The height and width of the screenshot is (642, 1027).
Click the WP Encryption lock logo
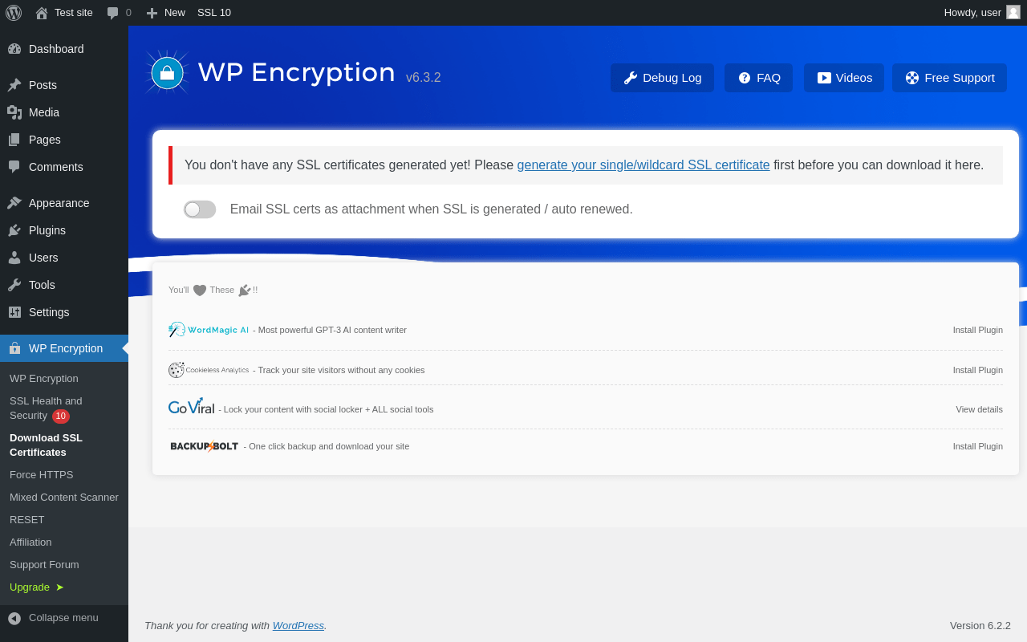(167, 73)
